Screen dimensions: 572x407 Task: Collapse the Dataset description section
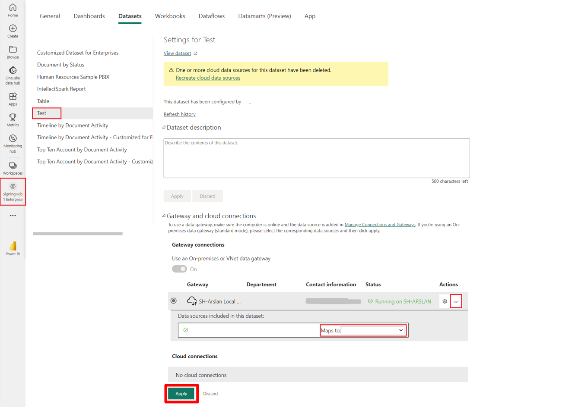[164, 127]
